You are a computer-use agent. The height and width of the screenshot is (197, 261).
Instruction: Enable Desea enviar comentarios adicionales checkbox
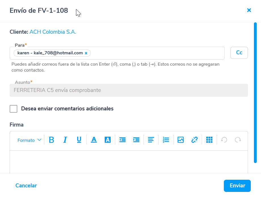point(14,109)
